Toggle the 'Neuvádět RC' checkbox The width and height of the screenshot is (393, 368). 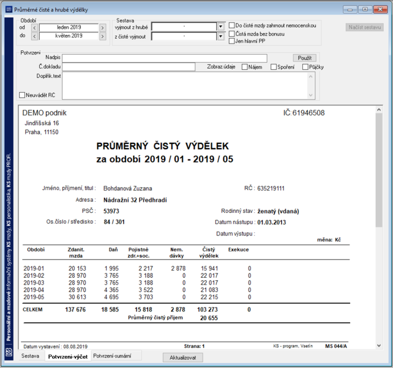pos(22,95)
